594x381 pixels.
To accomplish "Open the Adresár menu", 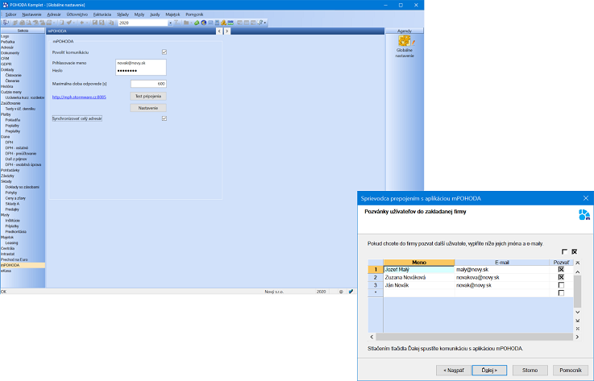I will [54, 14].
